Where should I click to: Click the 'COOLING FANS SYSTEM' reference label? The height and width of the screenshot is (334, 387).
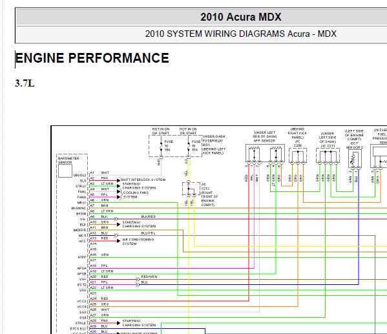(x=136, y=194)
